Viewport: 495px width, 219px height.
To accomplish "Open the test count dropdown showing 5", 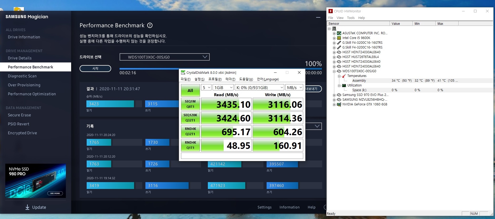I will pos(206,87).
